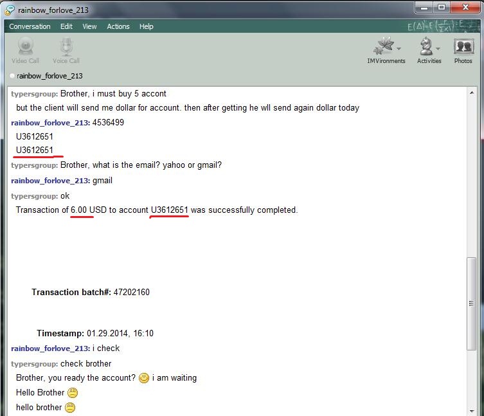The image size is (484, 416).
Task: Open the Help menu
Action: click(x=147, y=26)
